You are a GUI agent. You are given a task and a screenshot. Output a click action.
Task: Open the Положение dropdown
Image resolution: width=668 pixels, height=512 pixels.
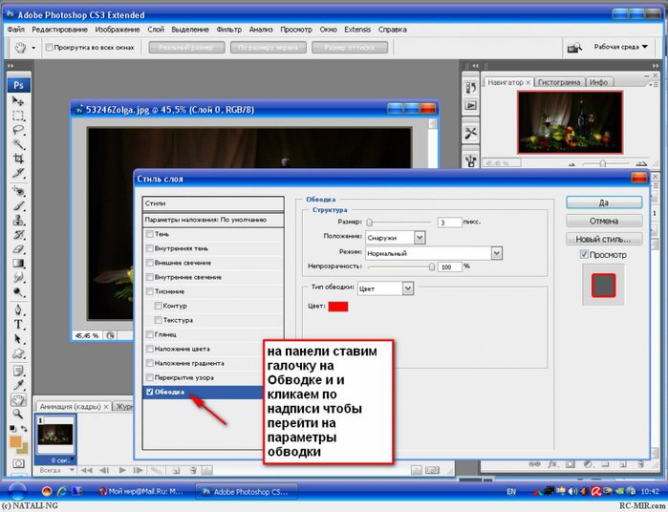pyautogui.click(x=420, y=237)
